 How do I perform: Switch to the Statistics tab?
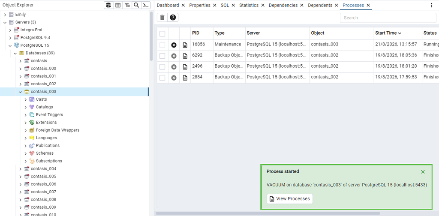click(249, 5)
